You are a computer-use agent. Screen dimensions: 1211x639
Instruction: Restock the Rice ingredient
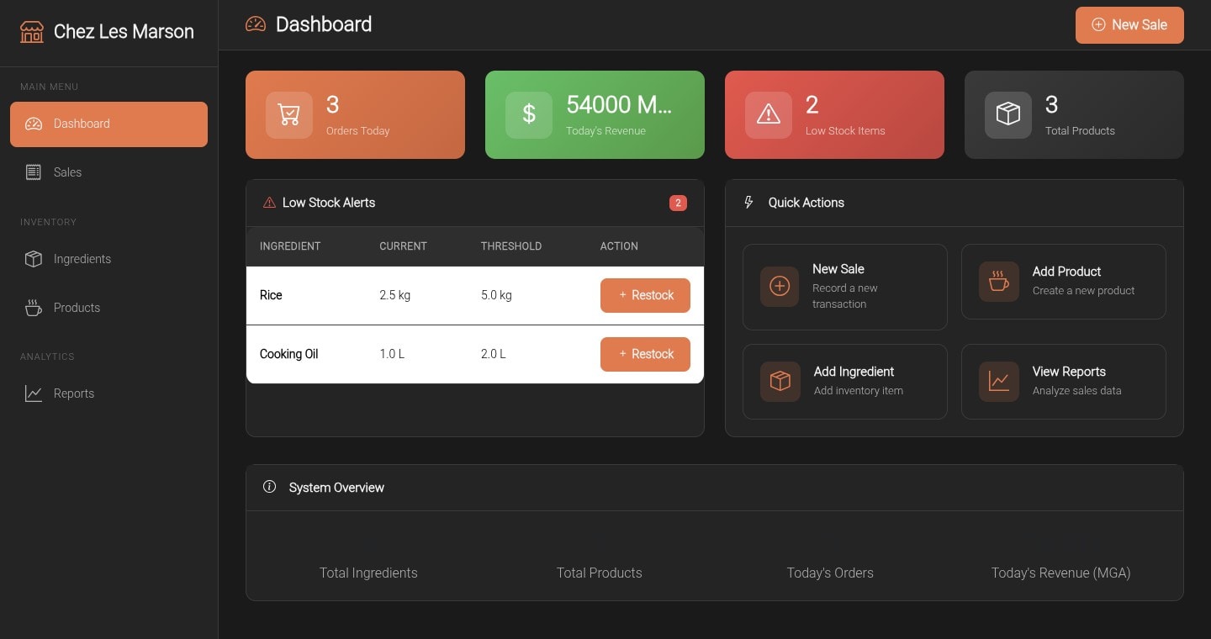pyautogui.click(x=645, y=295)
